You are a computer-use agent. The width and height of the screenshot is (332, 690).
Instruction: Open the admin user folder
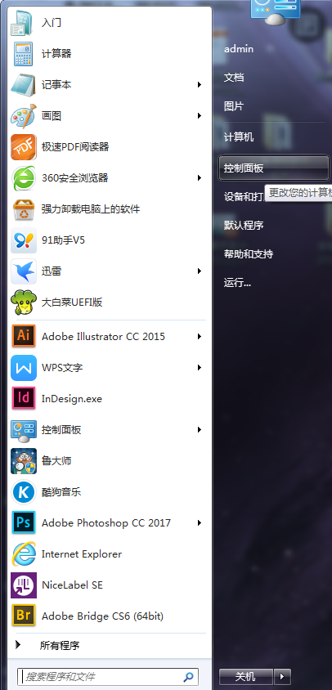pyautogui.click(x=239, y=49)
